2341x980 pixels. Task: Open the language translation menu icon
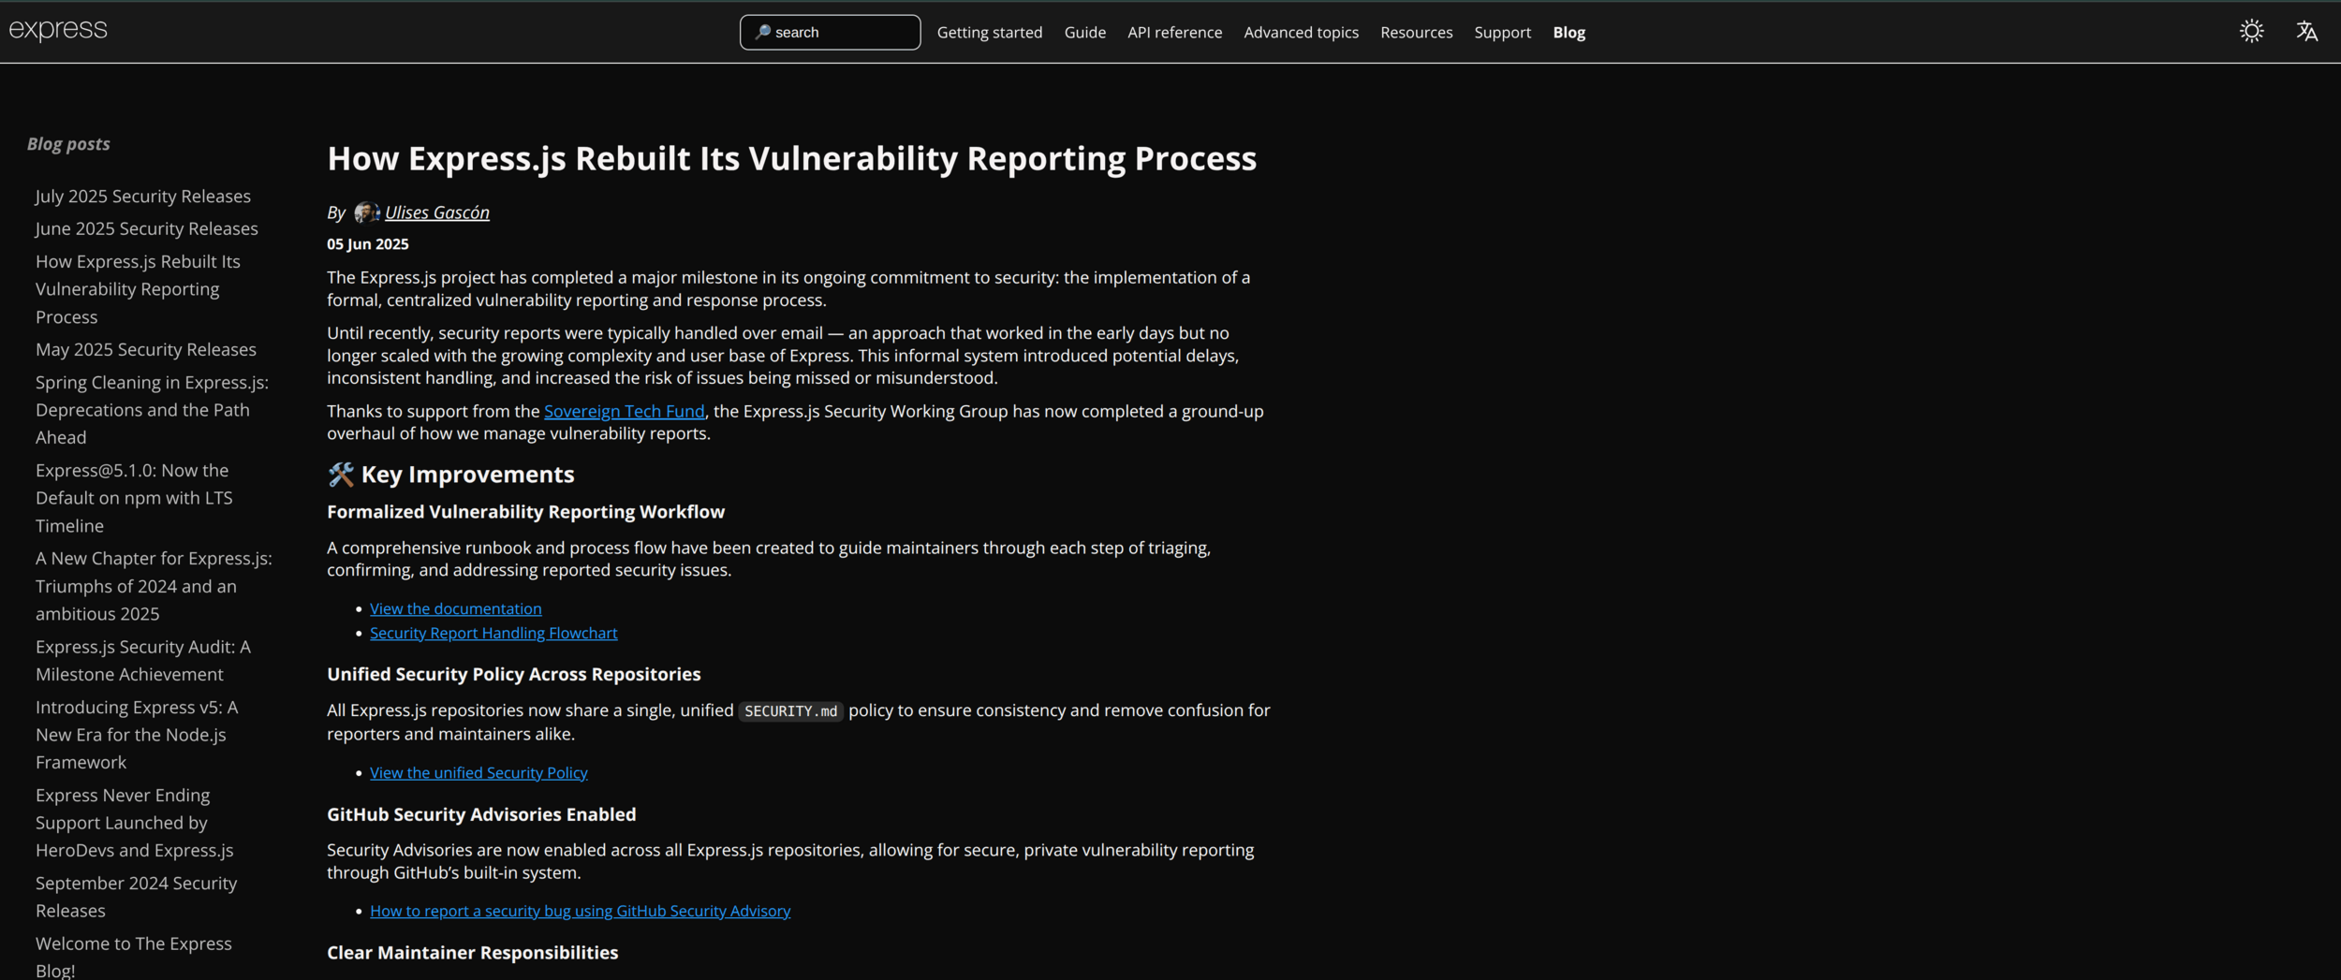coord(2306,31)
